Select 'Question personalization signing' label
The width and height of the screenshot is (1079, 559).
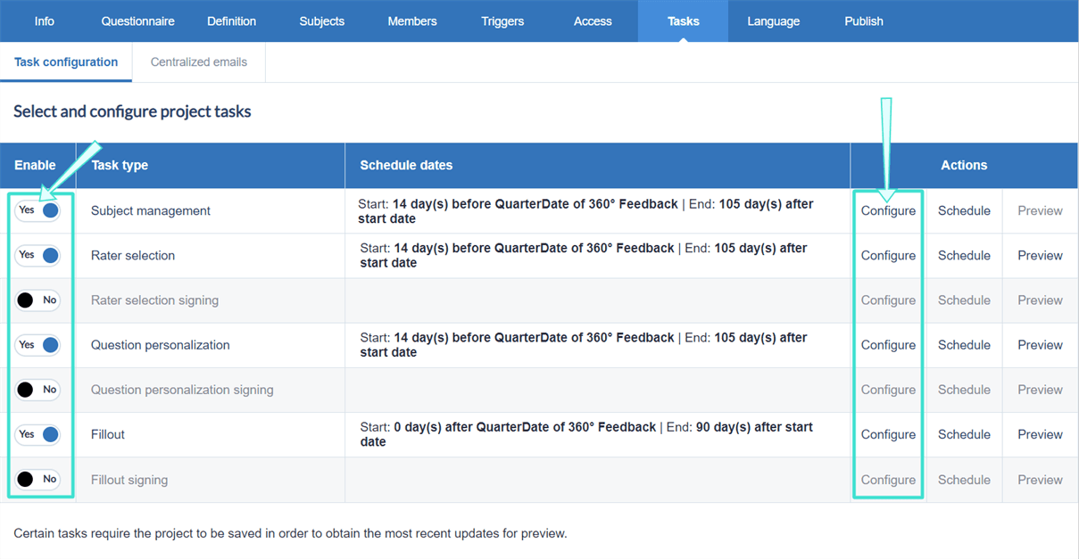point(182,390)
